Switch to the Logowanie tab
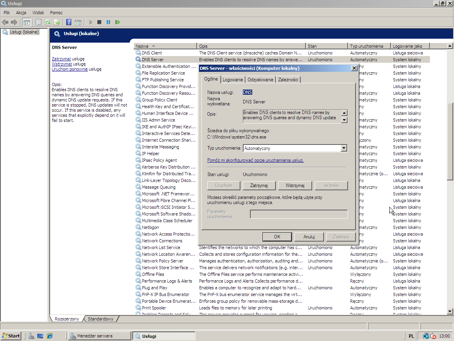This screenshot has height=341, width=454. click(233, 80)
